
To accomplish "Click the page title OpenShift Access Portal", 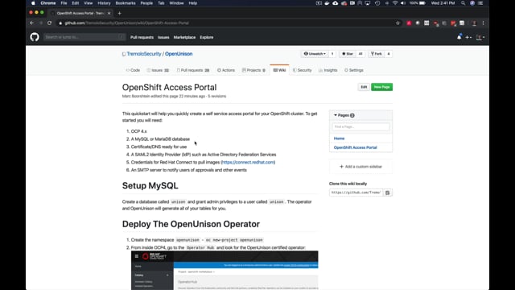I will pos(169,88).
